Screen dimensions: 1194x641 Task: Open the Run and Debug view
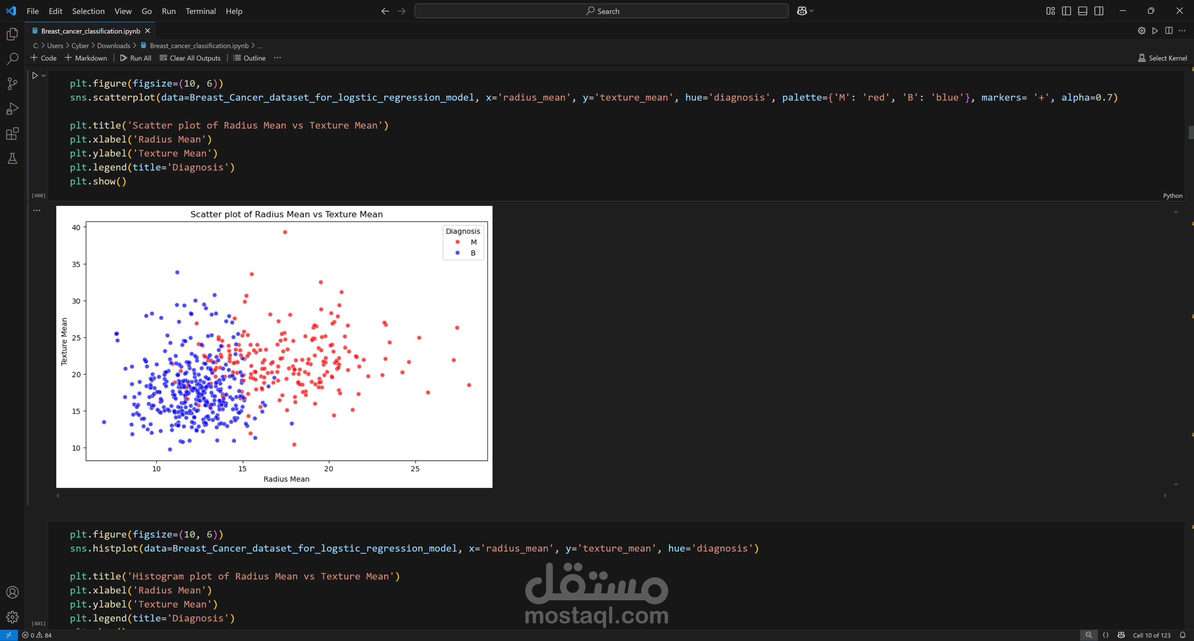(12, 109)
